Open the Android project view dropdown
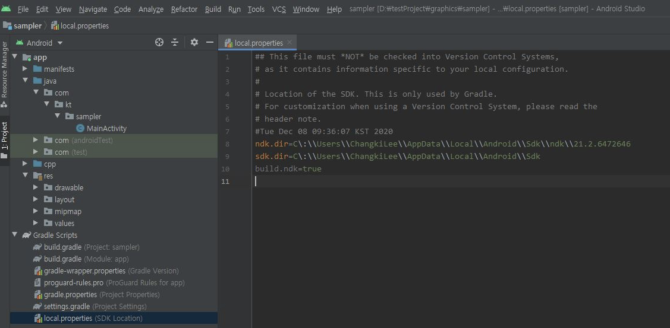670x328 pixels. [x=39, y=43]
